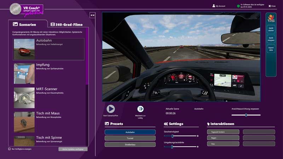Click the Aktuelle Szene label
283x159 pixels.
point(172,109)
